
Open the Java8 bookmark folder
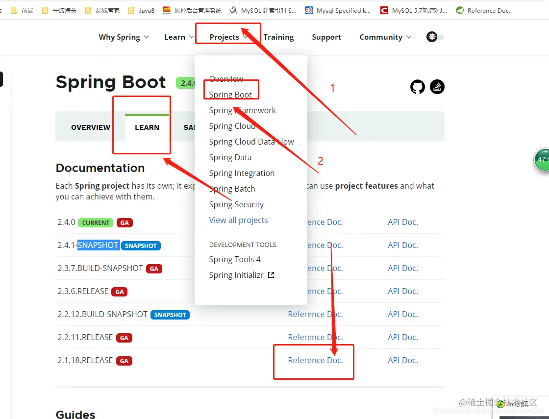coord(142,10)
